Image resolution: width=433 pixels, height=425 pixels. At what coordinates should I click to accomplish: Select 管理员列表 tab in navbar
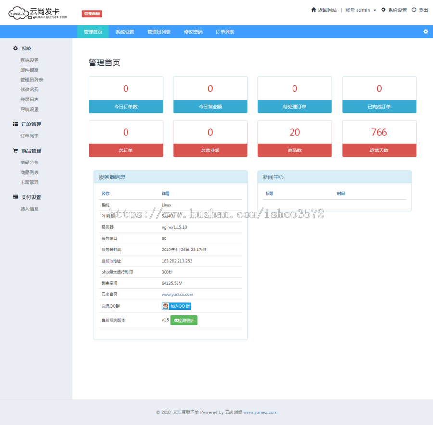tap(159, 32)
